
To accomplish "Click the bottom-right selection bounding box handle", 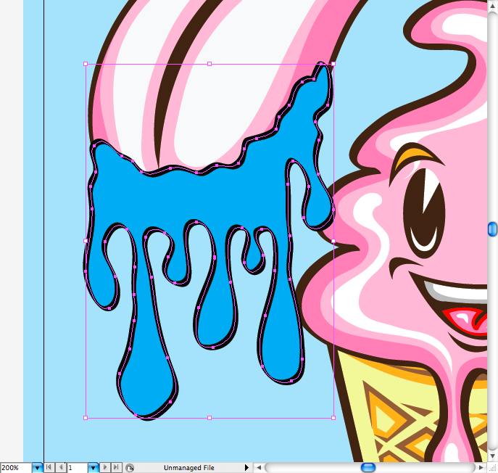I will coord(333,418).
